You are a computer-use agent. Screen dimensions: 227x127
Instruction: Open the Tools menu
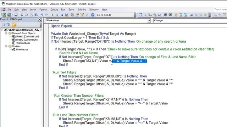(x=71, y=10)
